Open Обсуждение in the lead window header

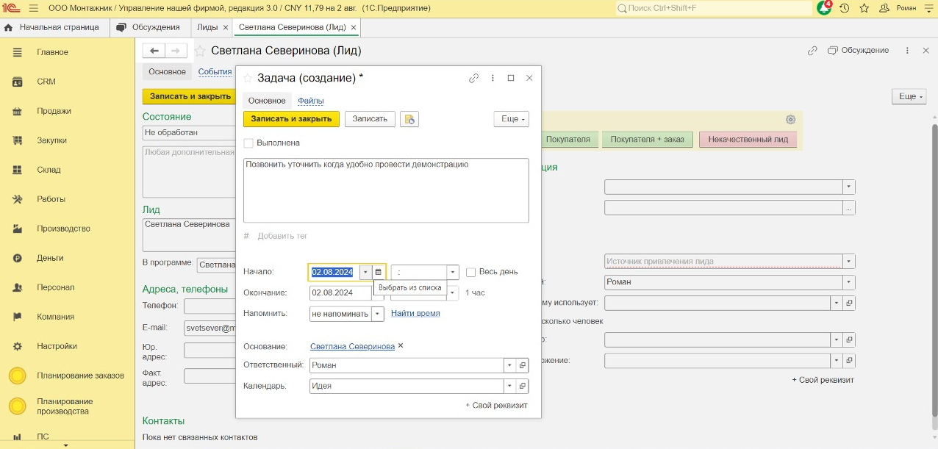tap(858, 51)
